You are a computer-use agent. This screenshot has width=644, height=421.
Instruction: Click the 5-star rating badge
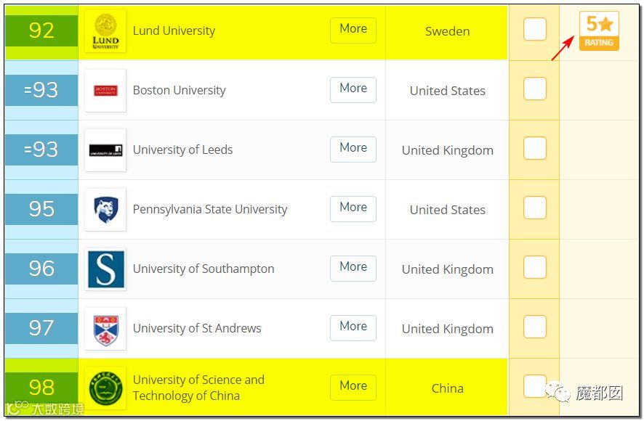(599, 31)
